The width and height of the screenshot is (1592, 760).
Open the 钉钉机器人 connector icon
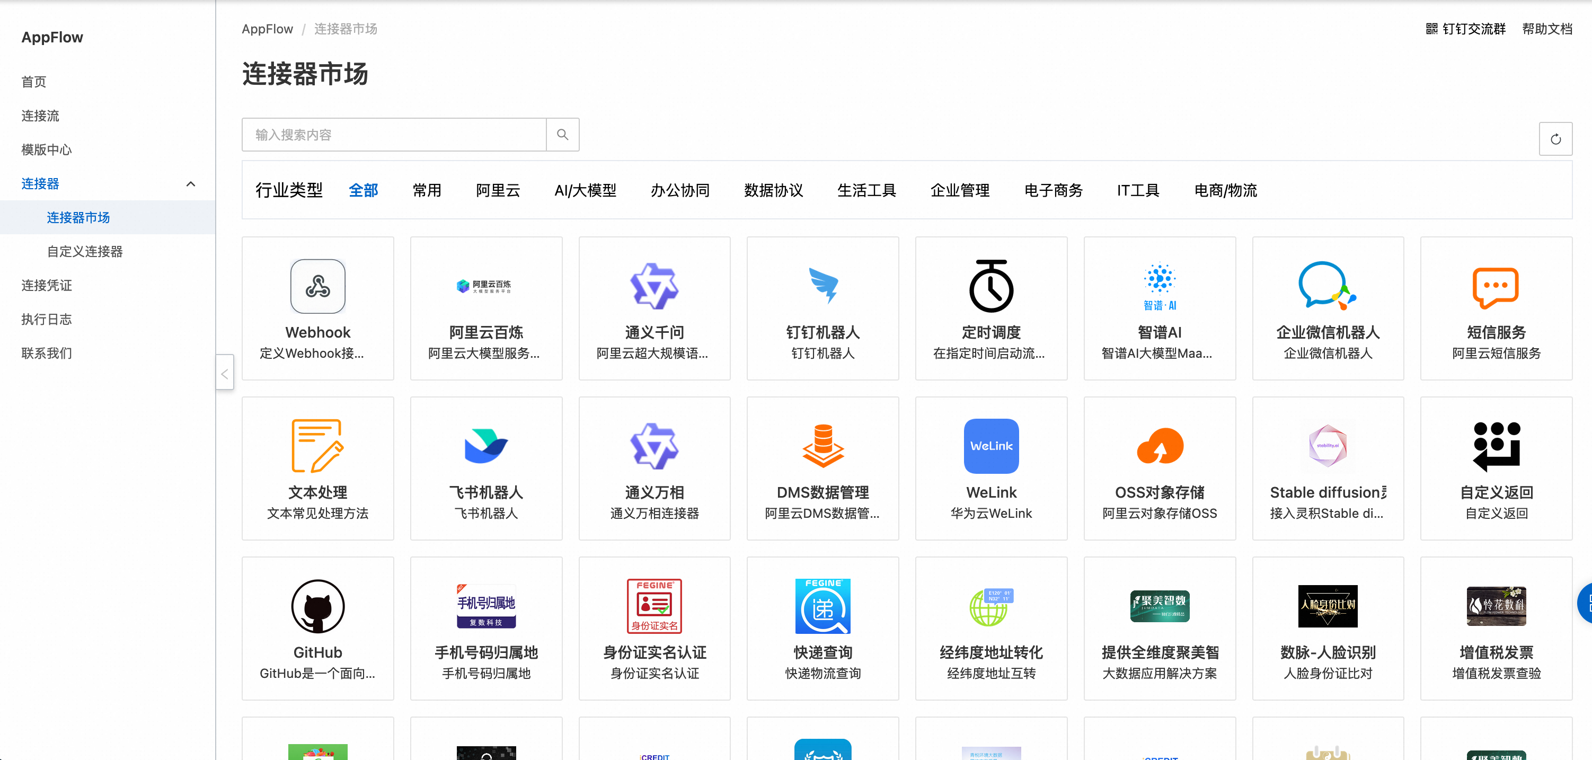pyautogui.click(x=822, y=286)
